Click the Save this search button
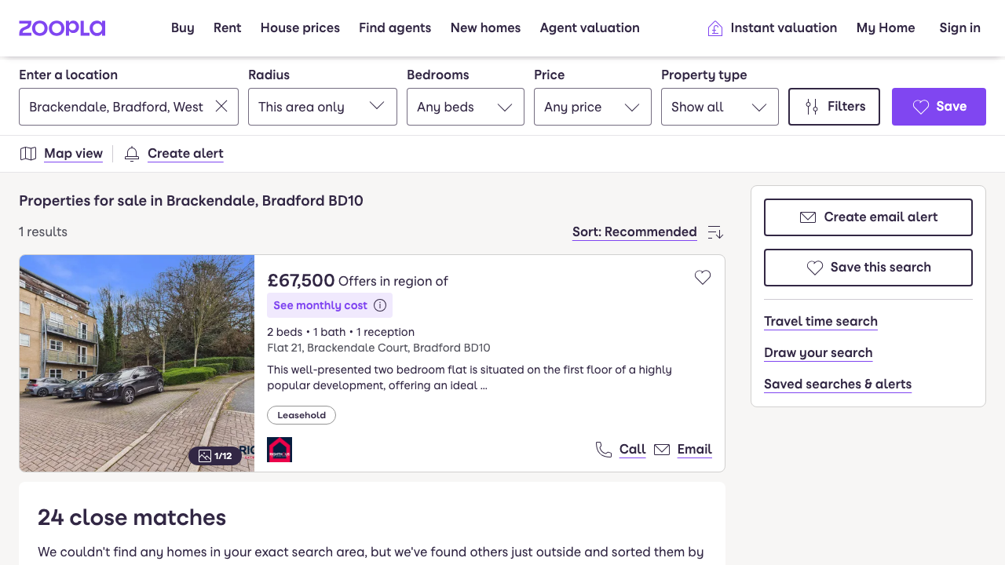The height and width of the screenshot is (565, 1005). [868, 267]
